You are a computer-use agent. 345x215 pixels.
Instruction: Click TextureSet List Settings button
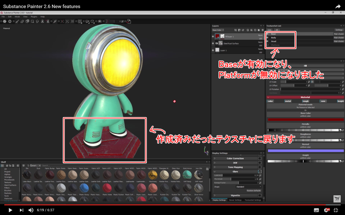pyautogui.click(x=339, y=30)
